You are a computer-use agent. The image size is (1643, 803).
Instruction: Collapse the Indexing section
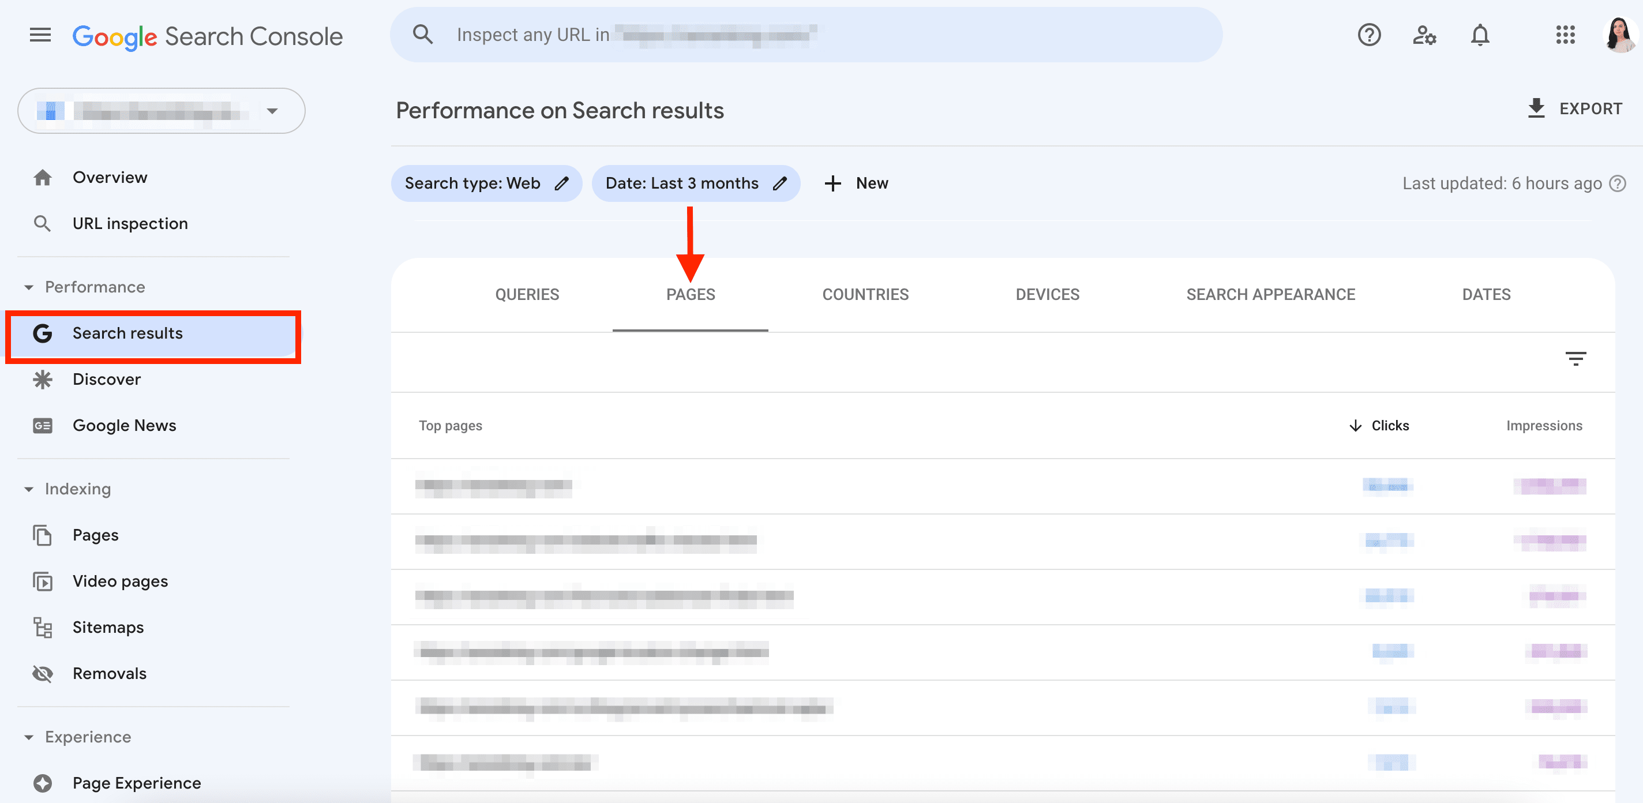click(x=29, y=489)
